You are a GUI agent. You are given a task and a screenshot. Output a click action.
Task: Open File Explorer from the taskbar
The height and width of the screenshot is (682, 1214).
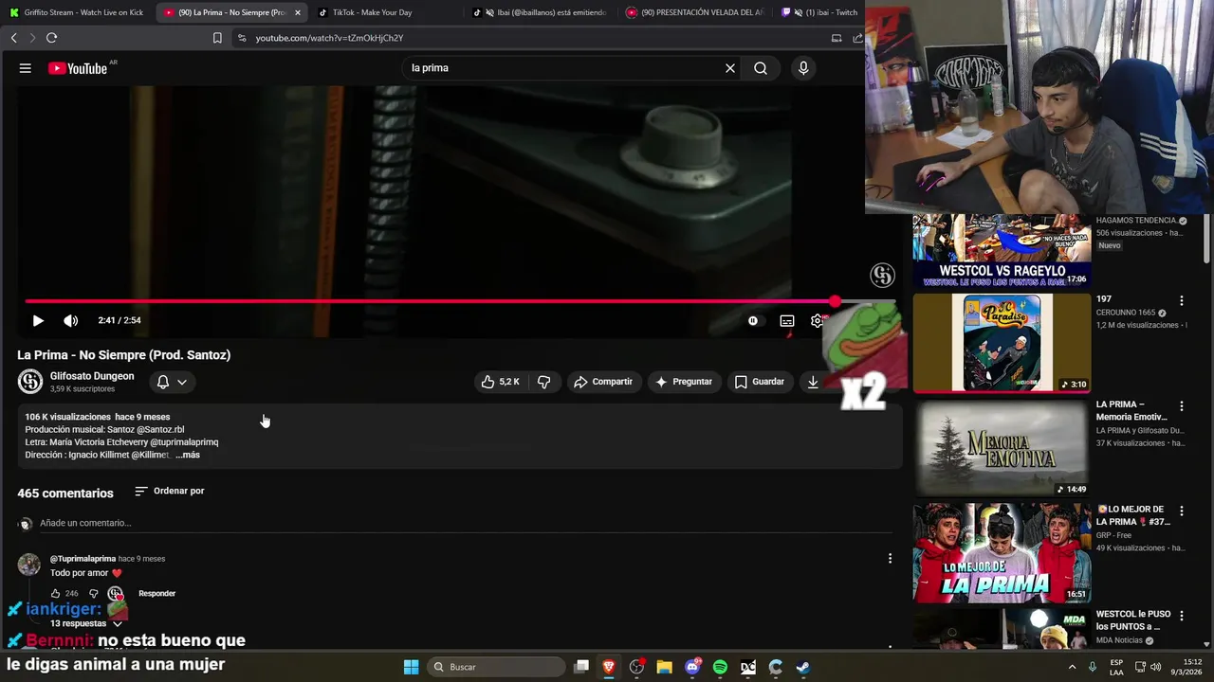[x=664, y=667]
